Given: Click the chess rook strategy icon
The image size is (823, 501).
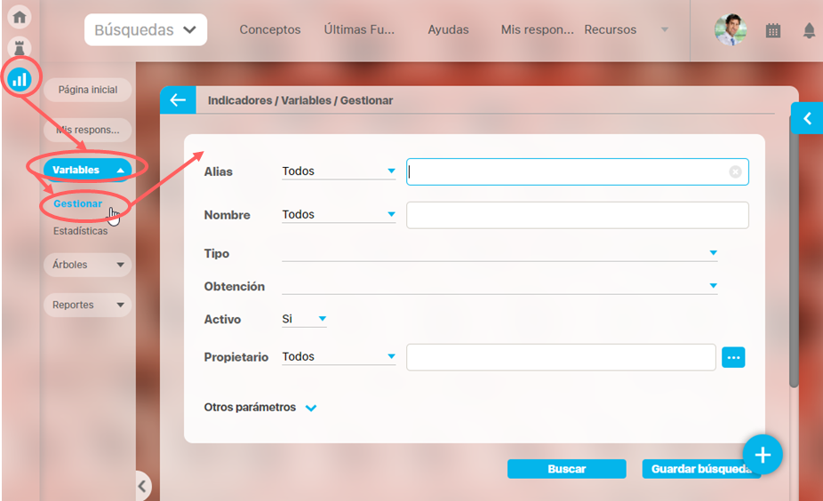Looking at the screenshot, I should (x=20, y=48).
